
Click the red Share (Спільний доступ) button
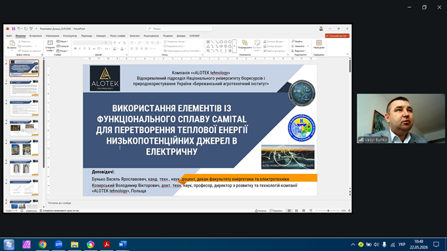click(337, 36)
